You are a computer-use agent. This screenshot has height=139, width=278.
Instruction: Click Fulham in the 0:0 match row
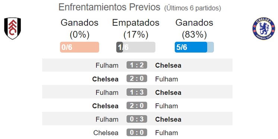[x=167, y=133]
